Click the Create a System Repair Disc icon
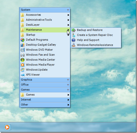Screen dimensions: 137x133 tap(73, 35)
